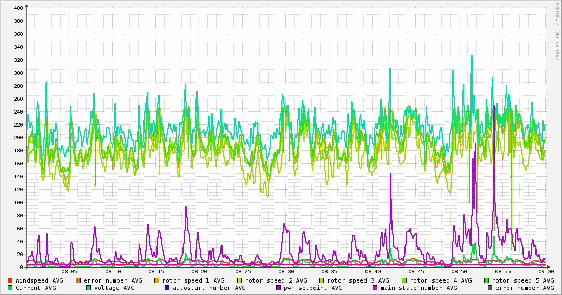This screenshot has width=562, height=295.
Task: Select the 'rotor speed 4 AVG' label
Action: click(x=441, y=280)
